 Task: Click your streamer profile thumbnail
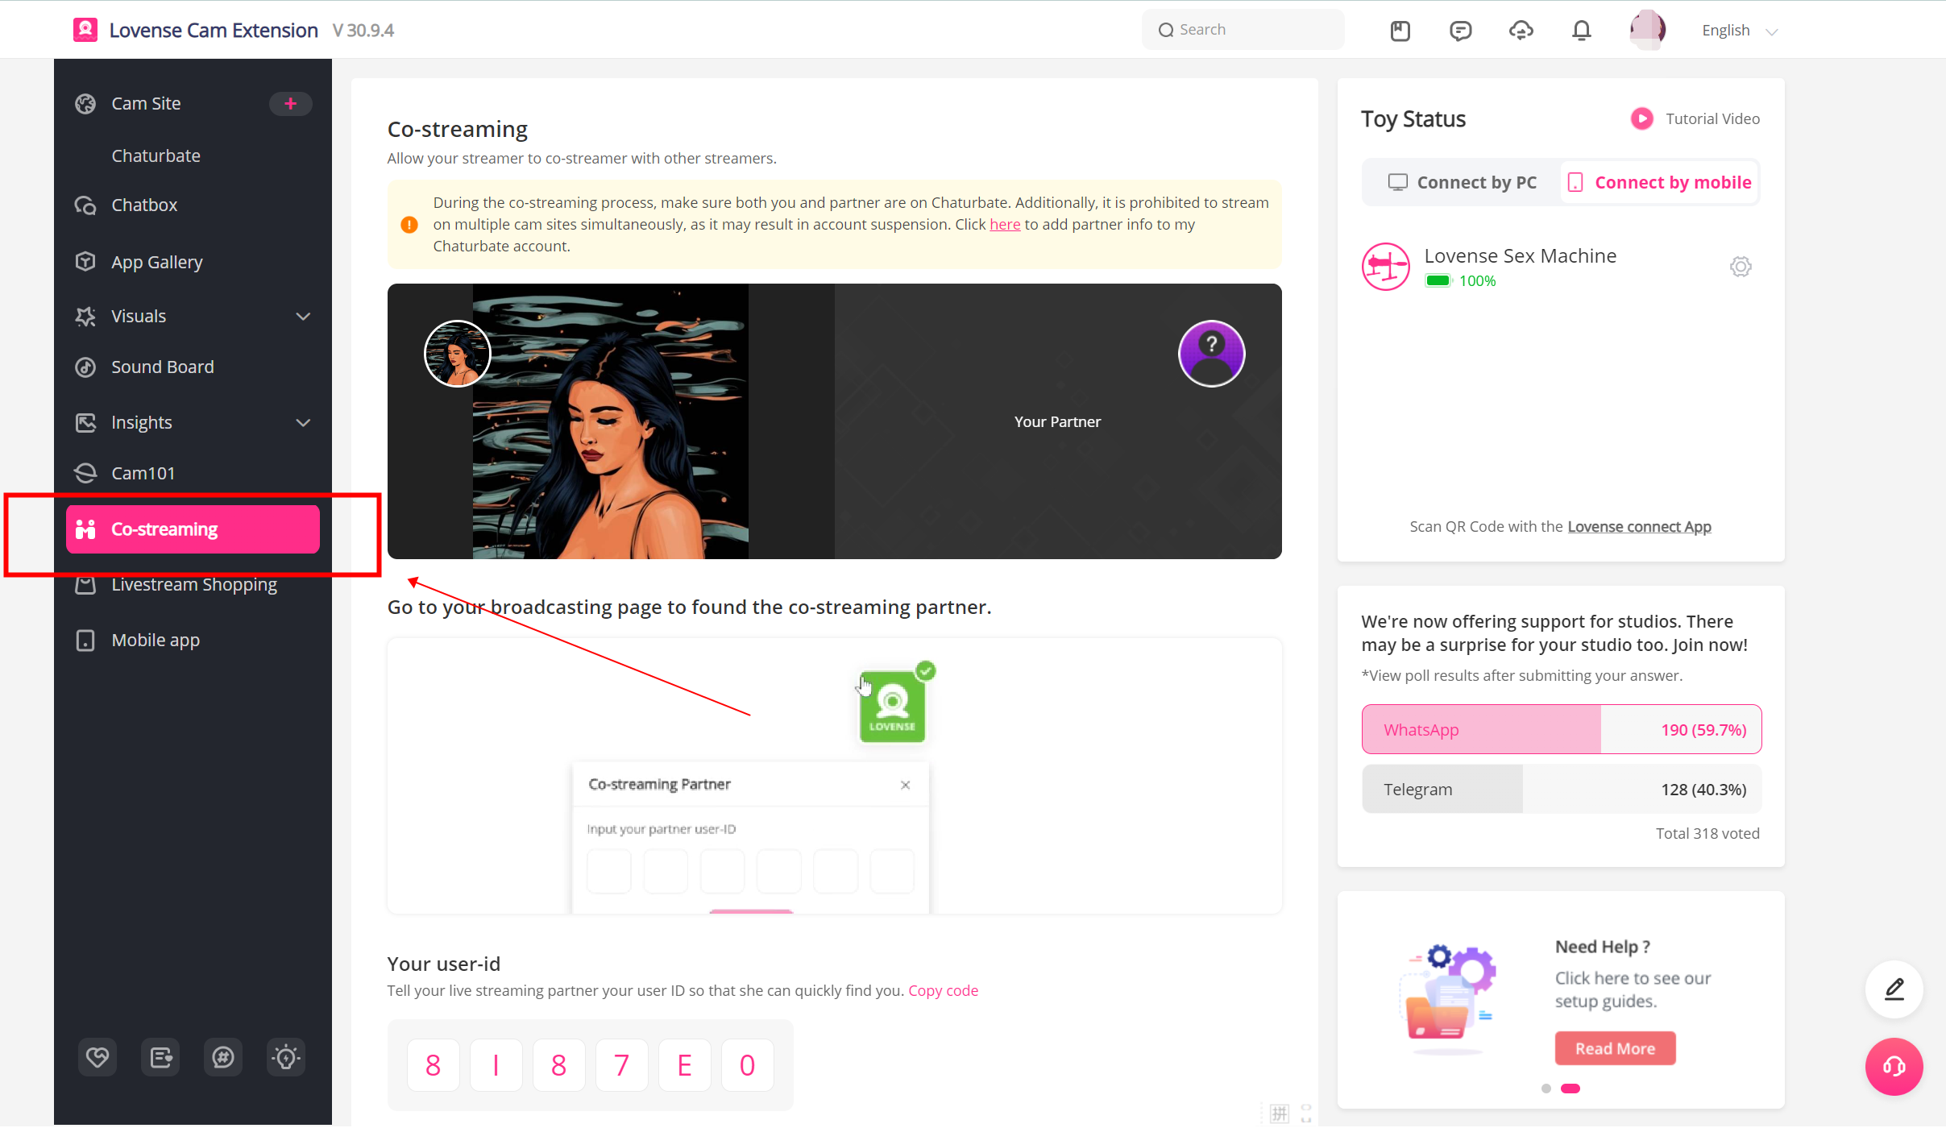coord(458,354)
